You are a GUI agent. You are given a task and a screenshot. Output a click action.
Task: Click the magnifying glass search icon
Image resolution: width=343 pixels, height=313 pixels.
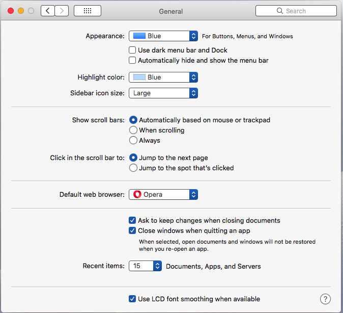(279, 11)
